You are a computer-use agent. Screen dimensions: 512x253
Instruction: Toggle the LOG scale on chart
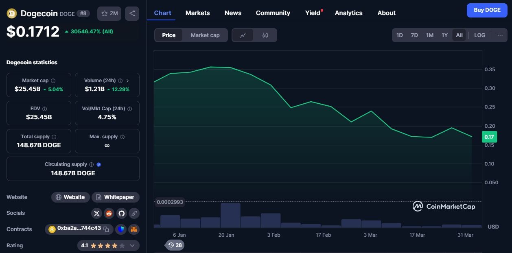click(x=479, y=35)
